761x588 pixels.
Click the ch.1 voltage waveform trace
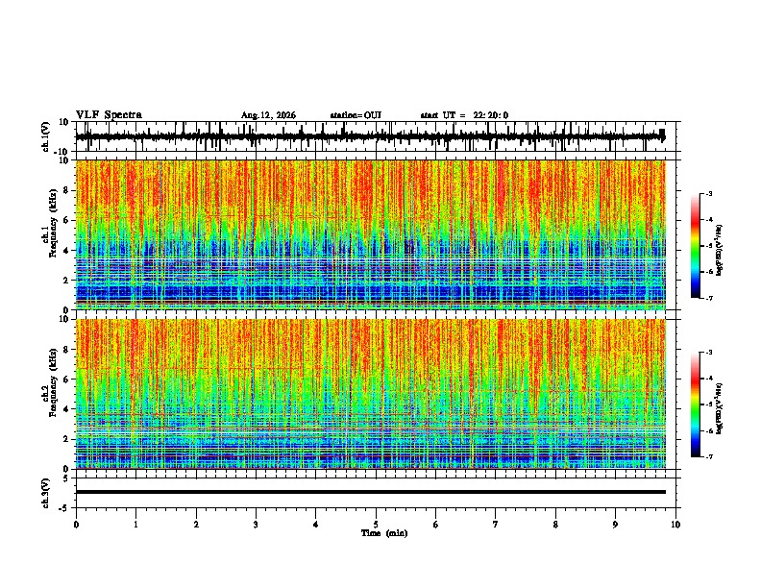pyautogui.click(x=370, y=136)
